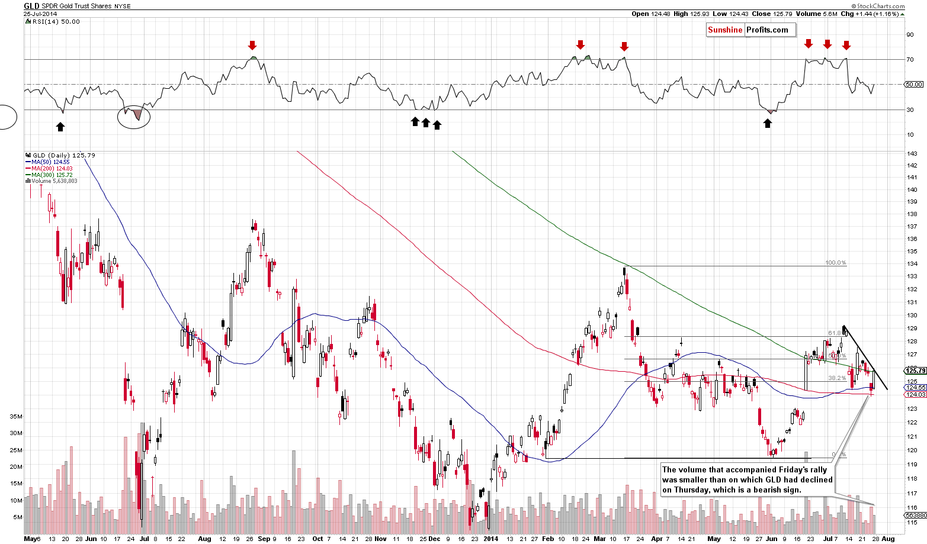Screen dimensions: 927x544
Task: Click the Apr label on the time axis
Action: pos(656,539)
